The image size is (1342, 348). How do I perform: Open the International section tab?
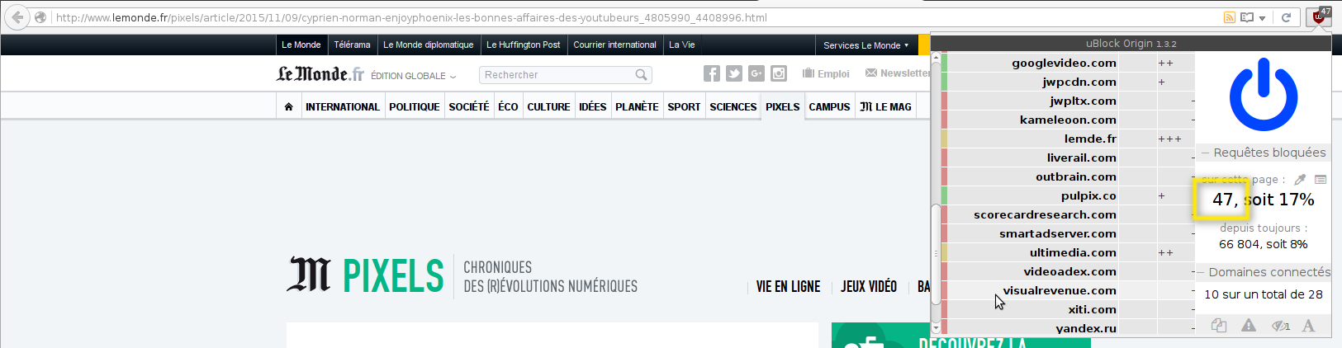coord(343,107)
